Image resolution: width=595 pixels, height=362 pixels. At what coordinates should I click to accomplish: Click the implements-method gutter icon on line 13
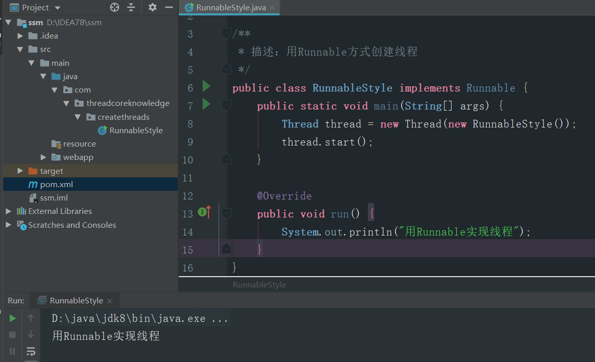204,211
